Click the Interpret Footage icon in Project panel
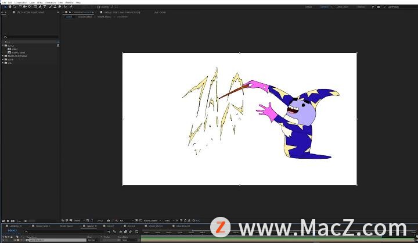 3,221
